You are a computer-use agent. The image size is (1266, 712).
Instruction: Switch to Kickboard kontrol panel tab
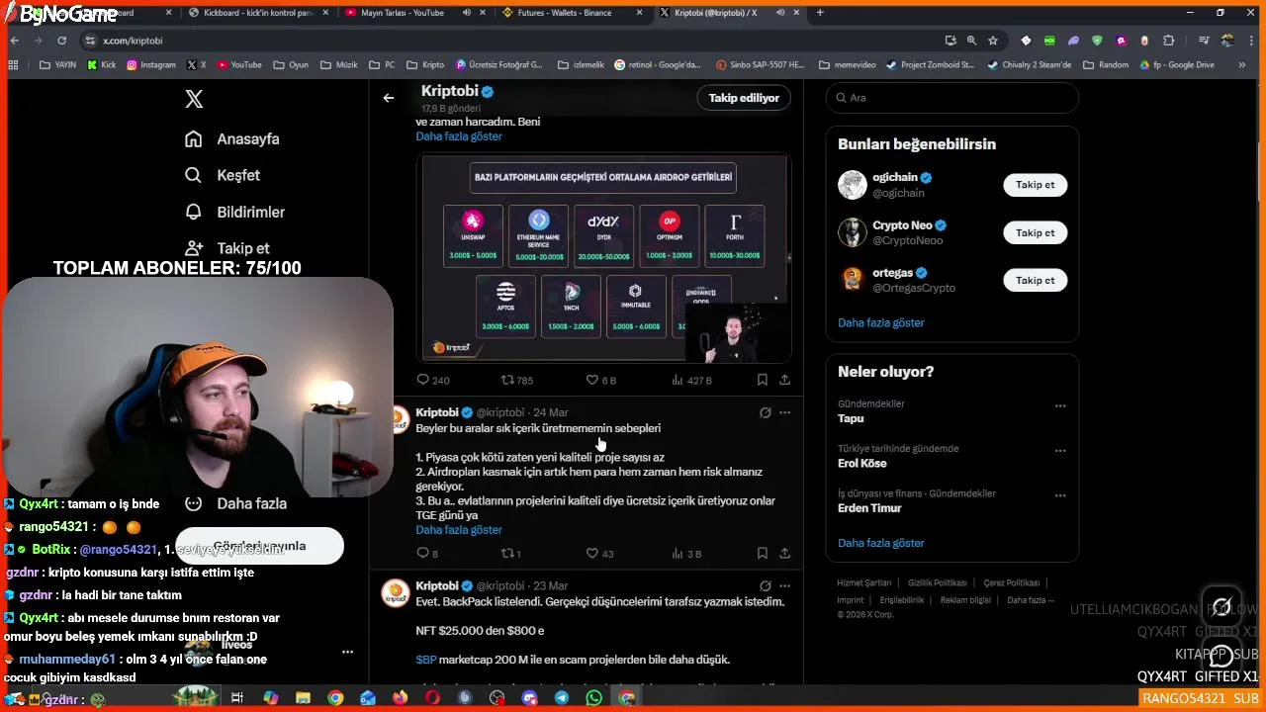[257, 13]
